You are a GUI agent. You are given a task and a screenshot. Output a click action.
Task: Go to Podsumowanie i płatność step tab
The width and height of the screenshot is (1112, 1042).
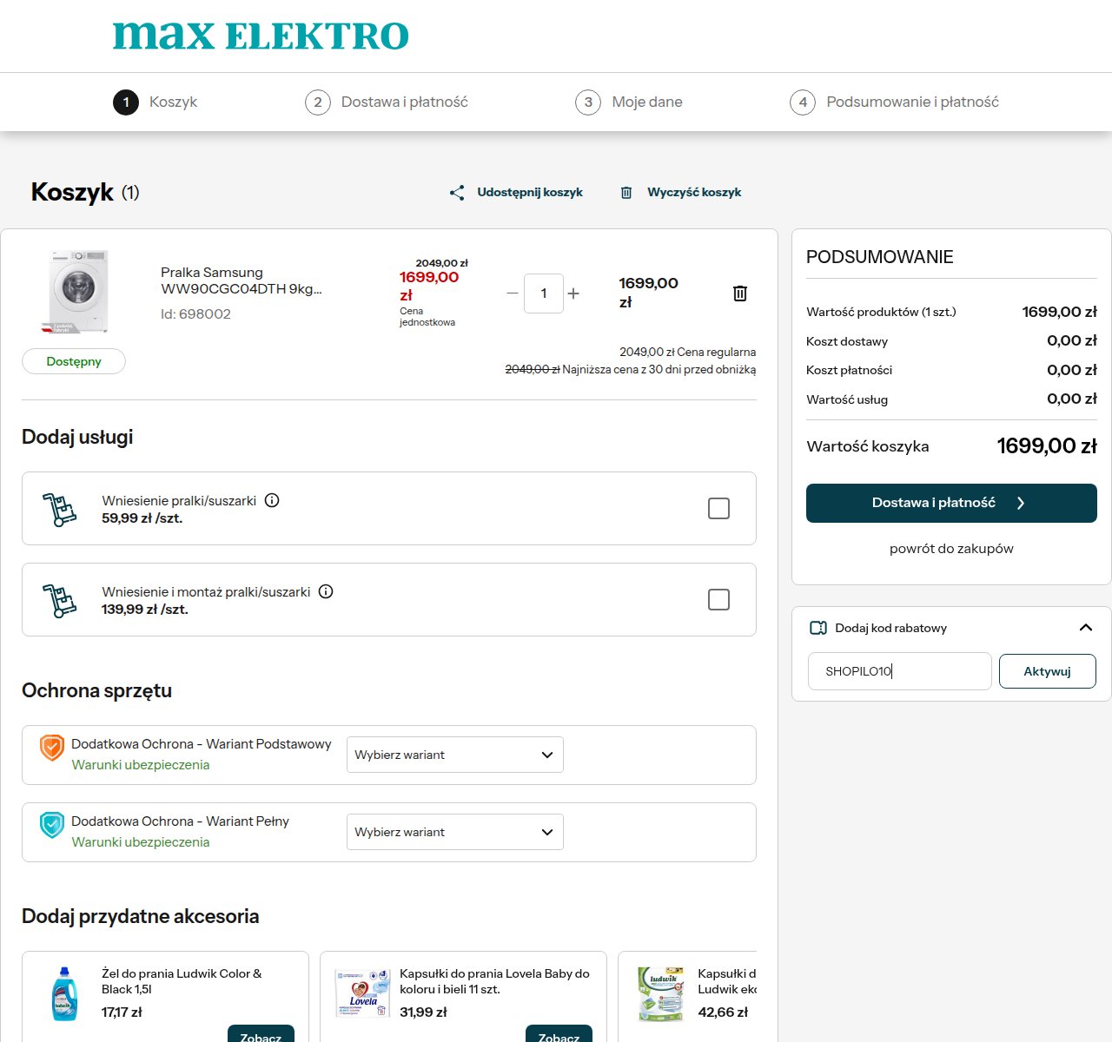click(895, 102)
